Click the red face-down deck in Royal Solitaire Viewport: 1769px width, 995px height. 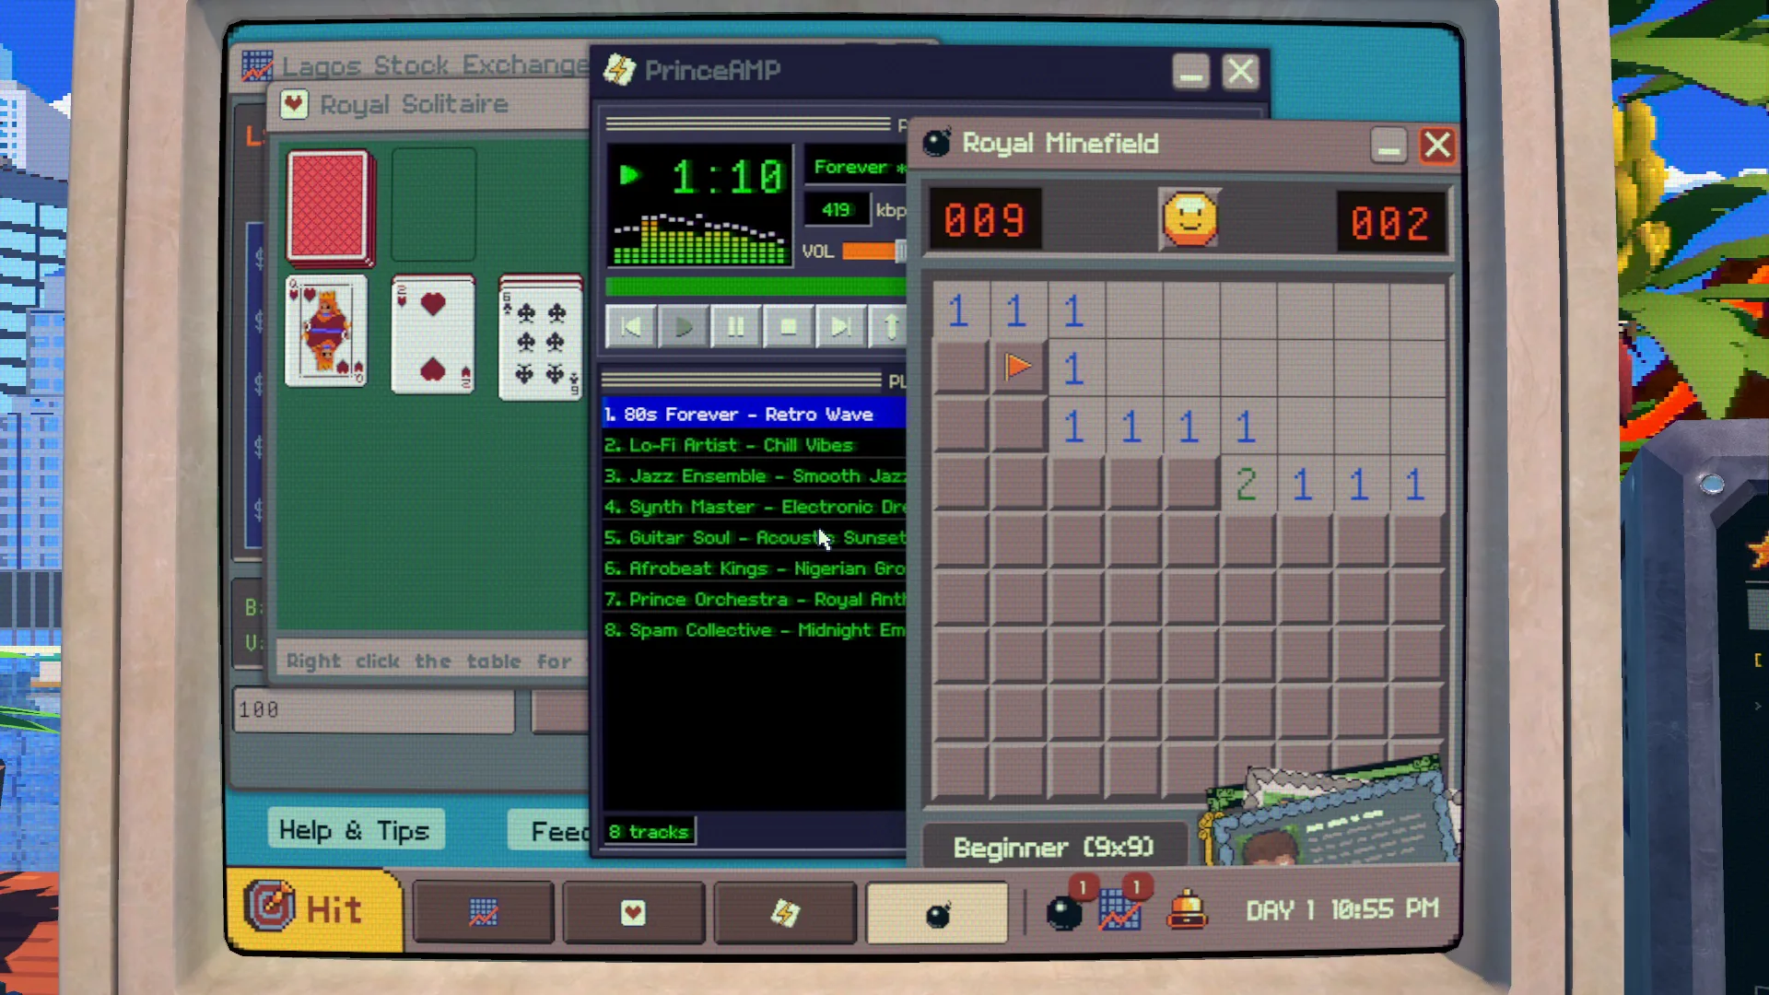click(330, 206)
